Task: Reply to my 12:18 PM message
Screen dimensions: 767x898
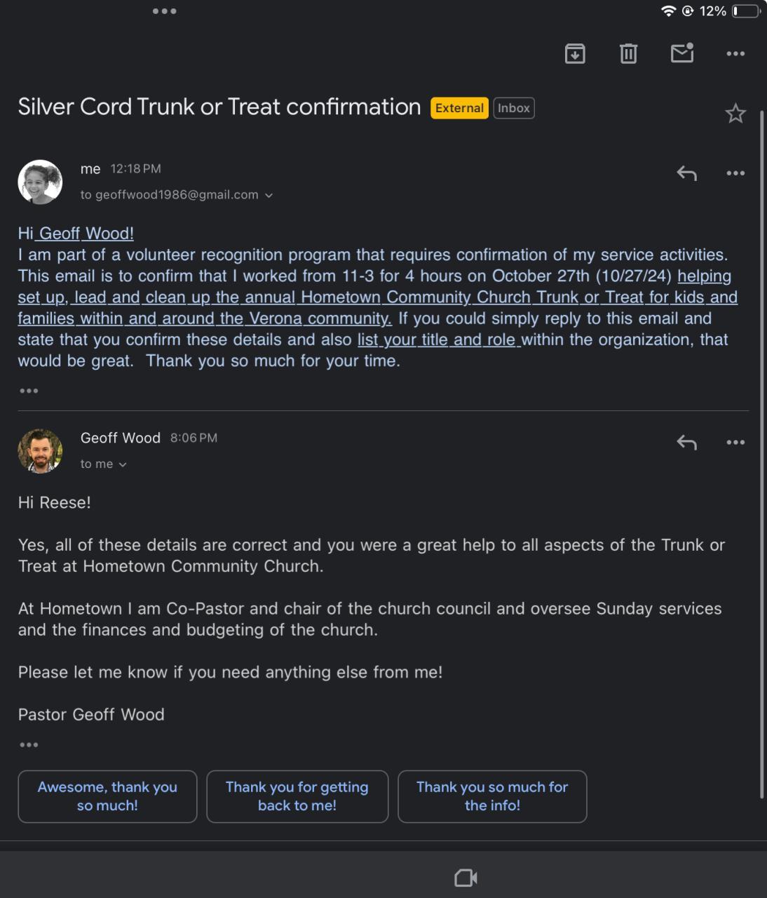Action: (x=686, y=173)
